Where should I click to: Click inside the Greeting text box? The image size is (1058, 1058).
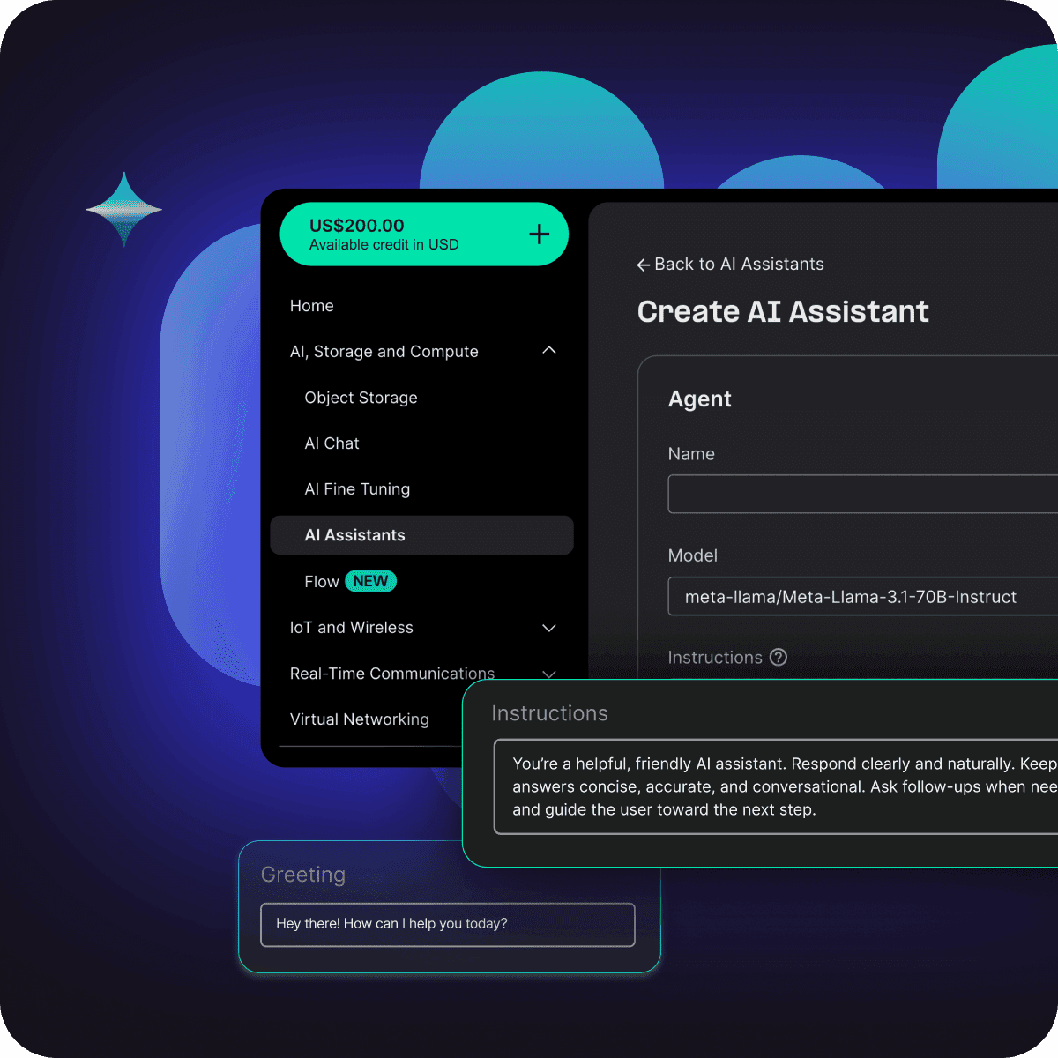click(x=447, y=925)
